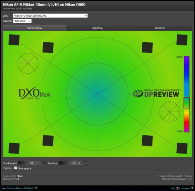Click the compare external window icon
Viewport: 195px width, 191px height.
(192, 188)
